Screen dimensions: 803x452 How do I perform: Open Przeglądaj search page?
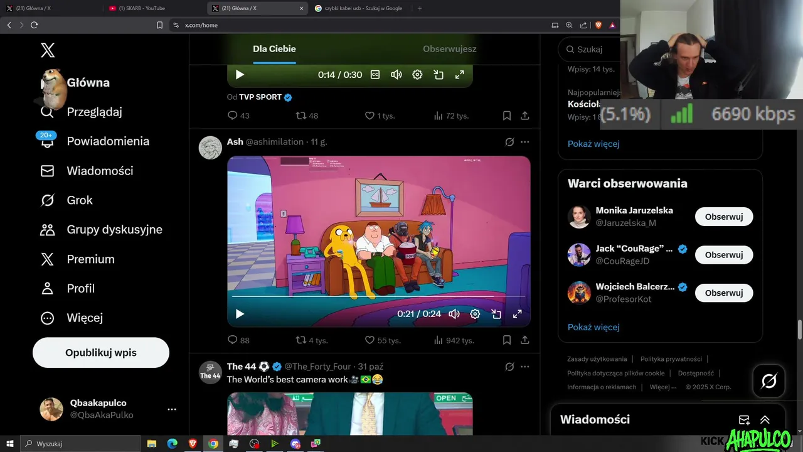pos(82,112)
